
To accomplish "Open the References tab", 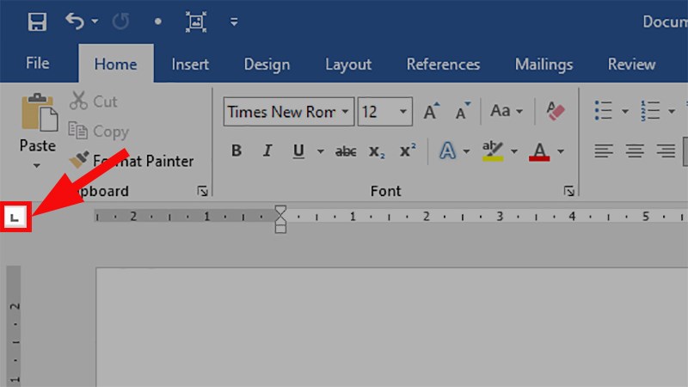I will click(443, 64).
